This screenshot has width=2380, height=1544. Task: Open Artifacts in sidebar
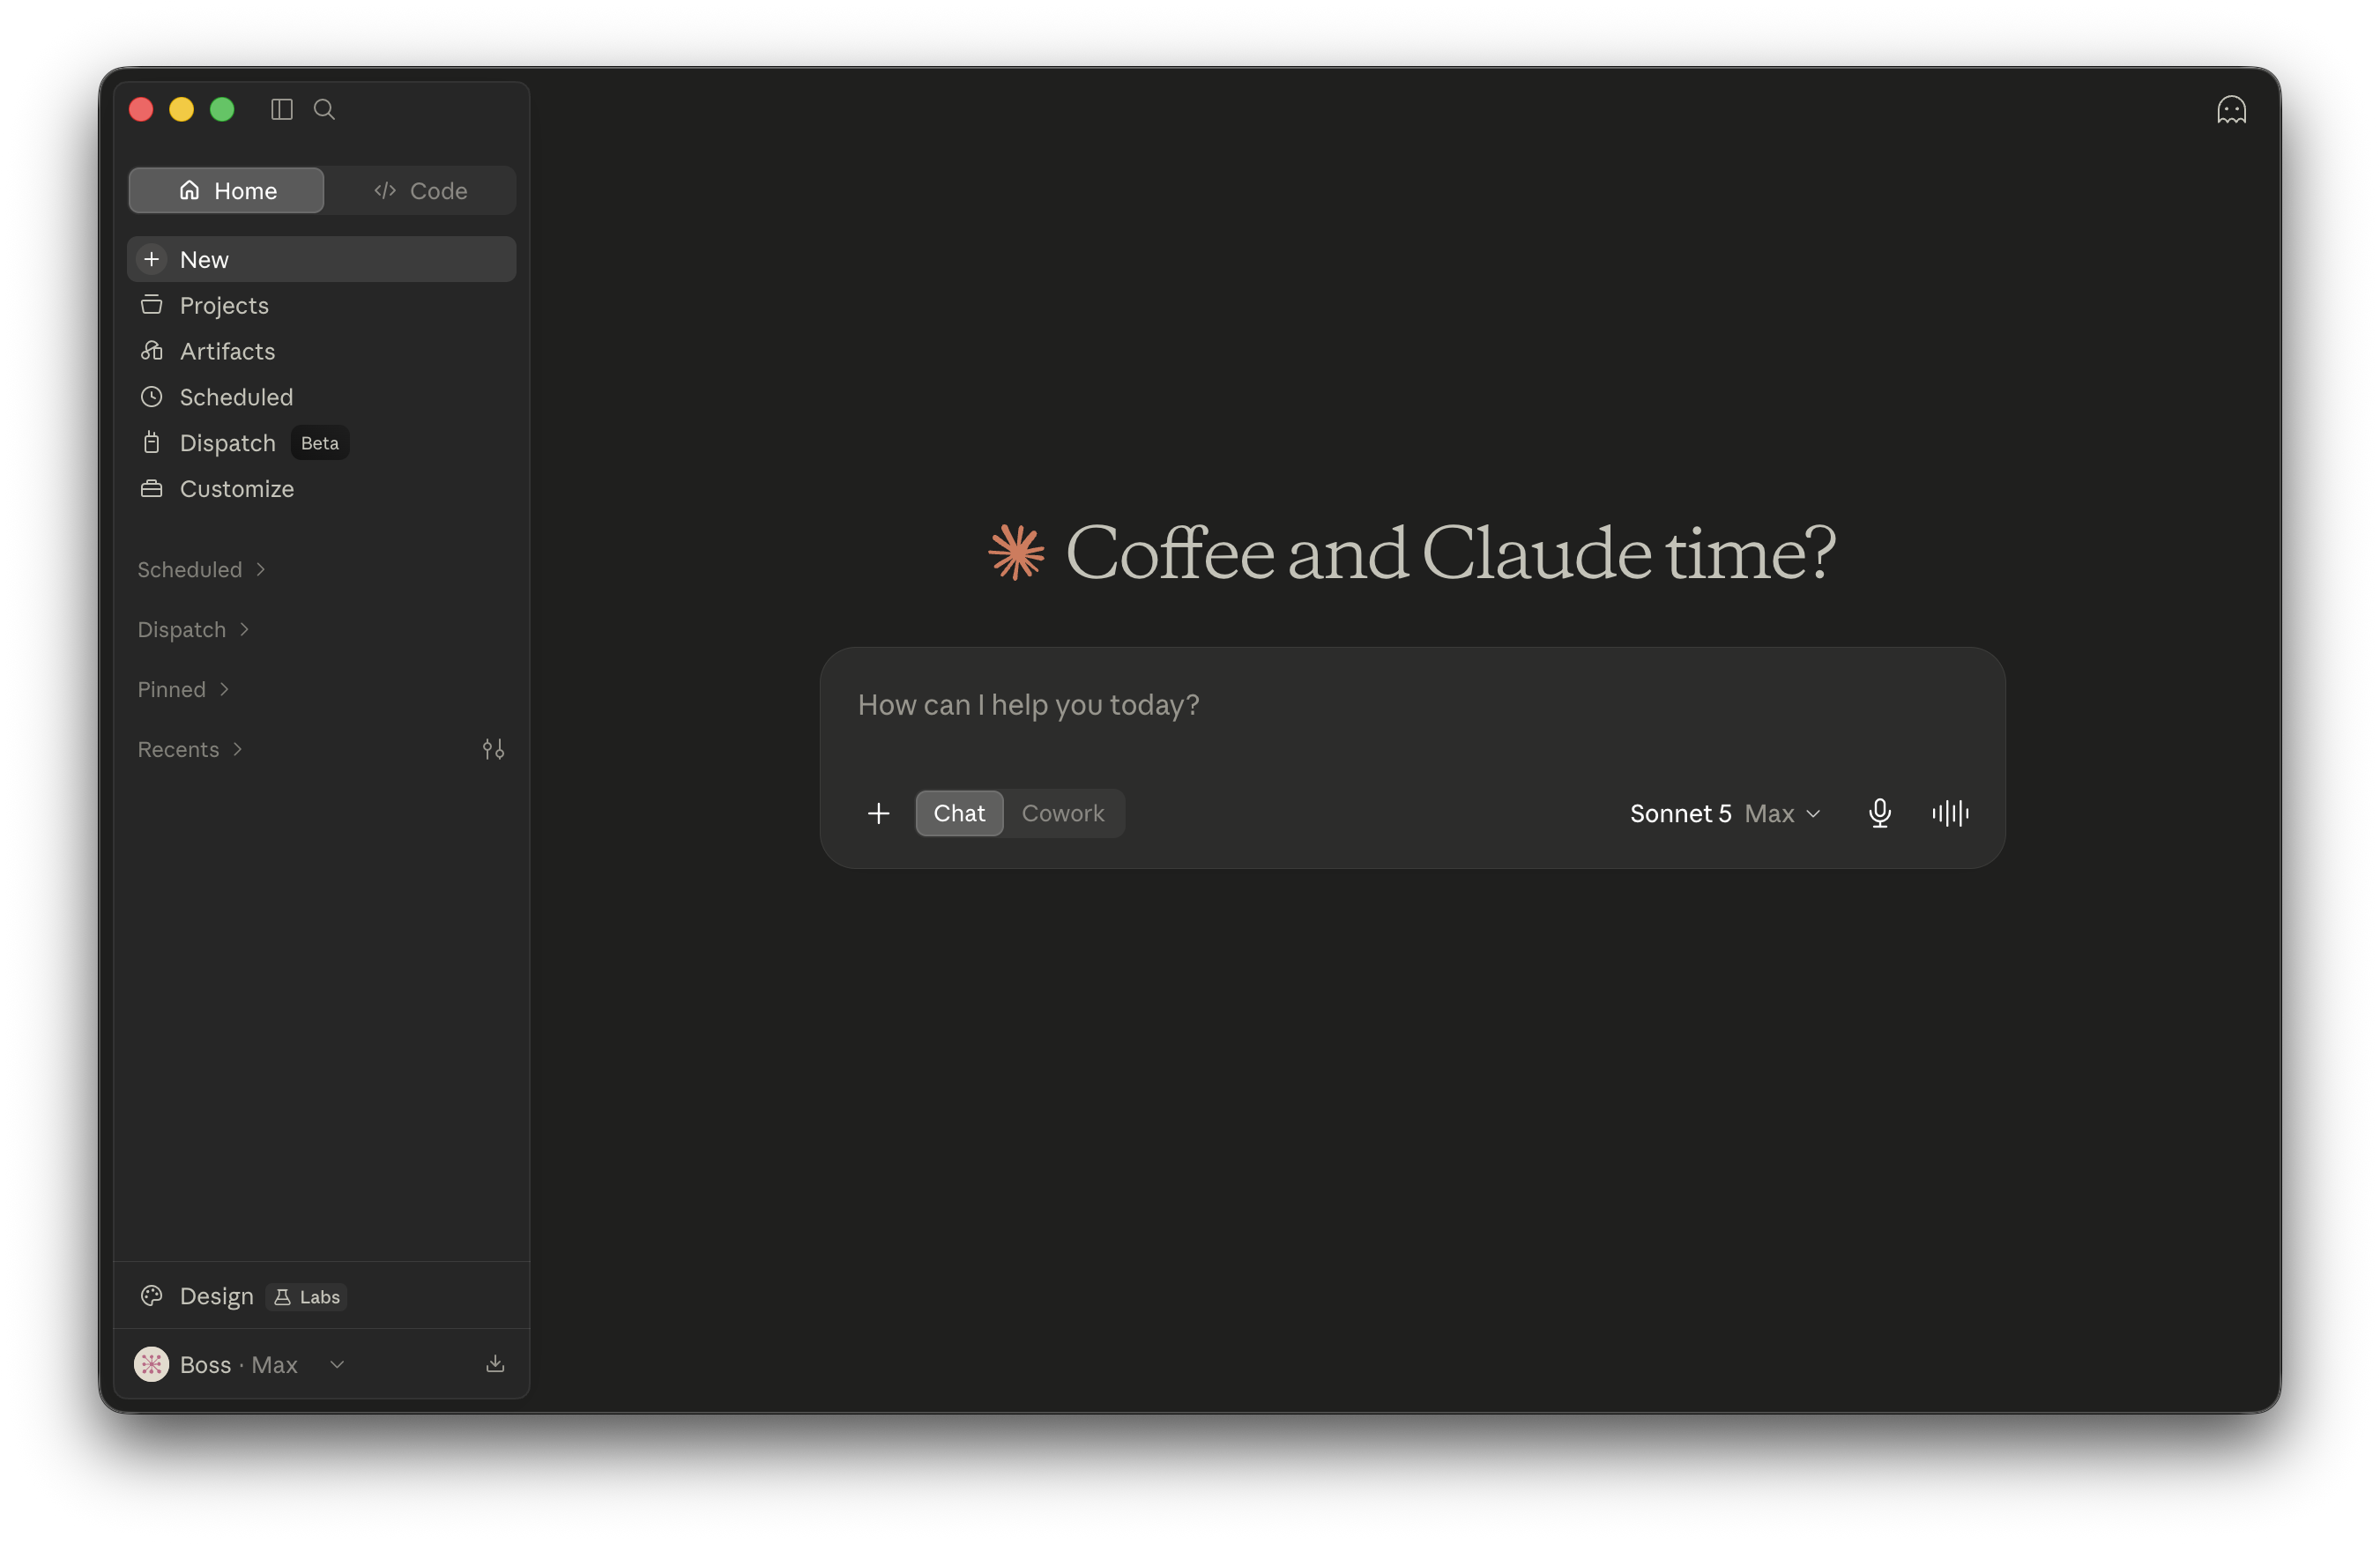tap(321, 351)
